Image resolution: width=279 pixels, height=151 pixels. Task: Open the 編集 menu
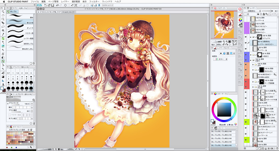tap(44, 1)
